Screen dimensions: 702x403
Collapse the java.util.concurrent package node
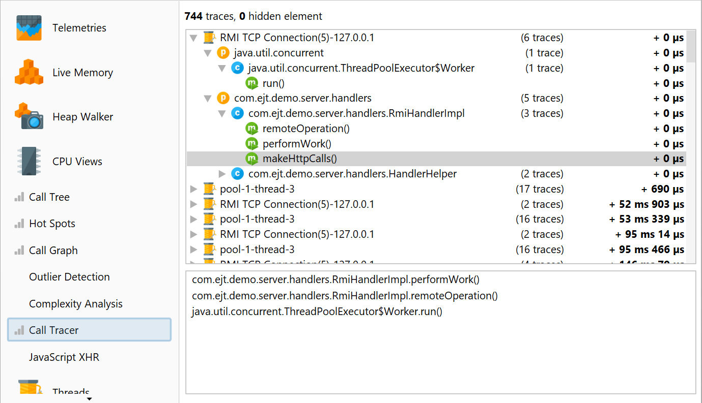[207, 53]
